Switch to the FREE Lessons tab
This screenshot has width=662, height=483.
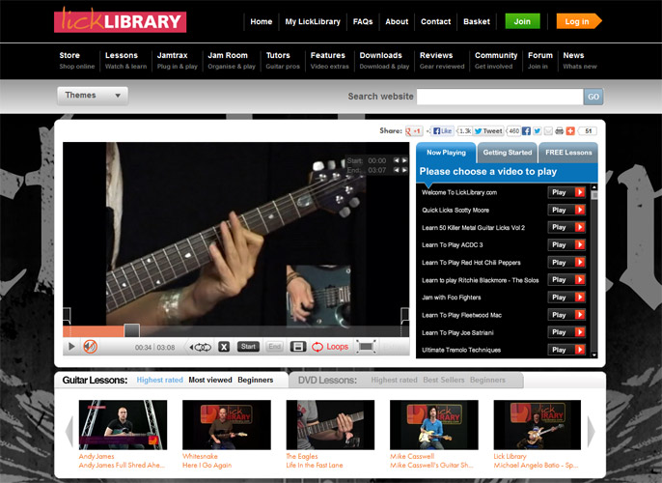click(568, 153)
